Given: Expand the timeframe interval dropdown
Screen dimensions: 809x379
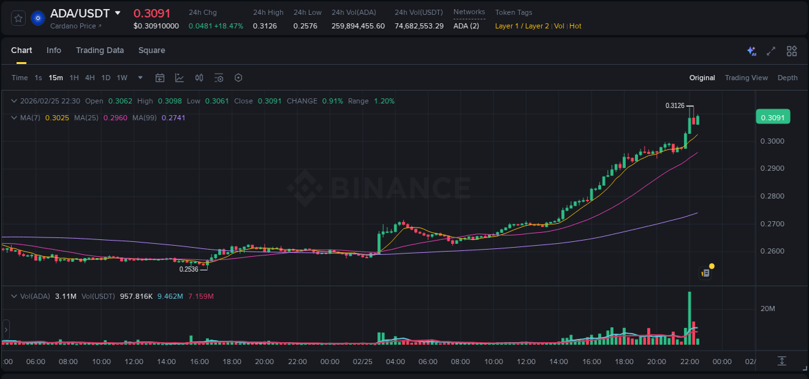Looking at the screenshot, I should [x=139, y=78].
